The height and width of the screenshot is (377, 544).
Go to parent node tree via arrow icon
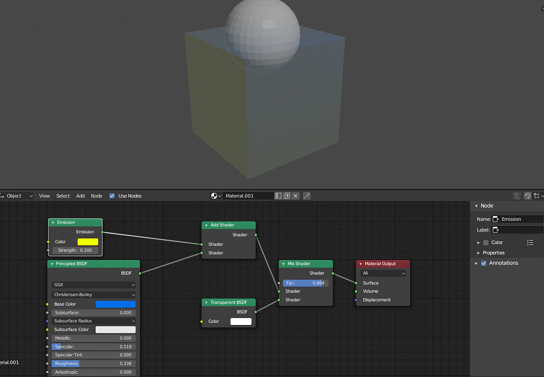coord(517,196)
